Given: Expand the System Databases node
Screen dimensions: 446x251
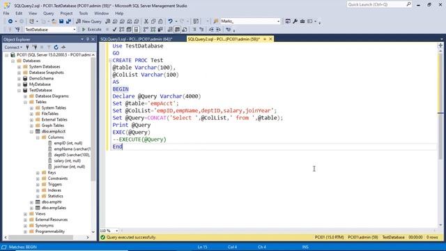Looking at the screenshot, I should [x=19, y=67].
